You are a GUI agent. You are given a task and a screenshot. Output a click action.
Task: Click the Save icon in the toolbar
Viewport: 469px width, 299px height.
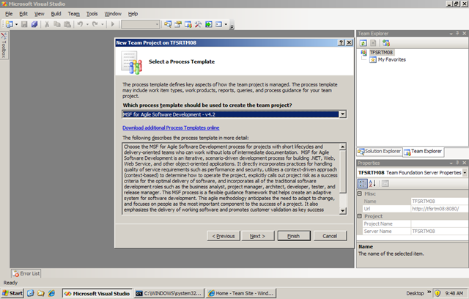24,24
